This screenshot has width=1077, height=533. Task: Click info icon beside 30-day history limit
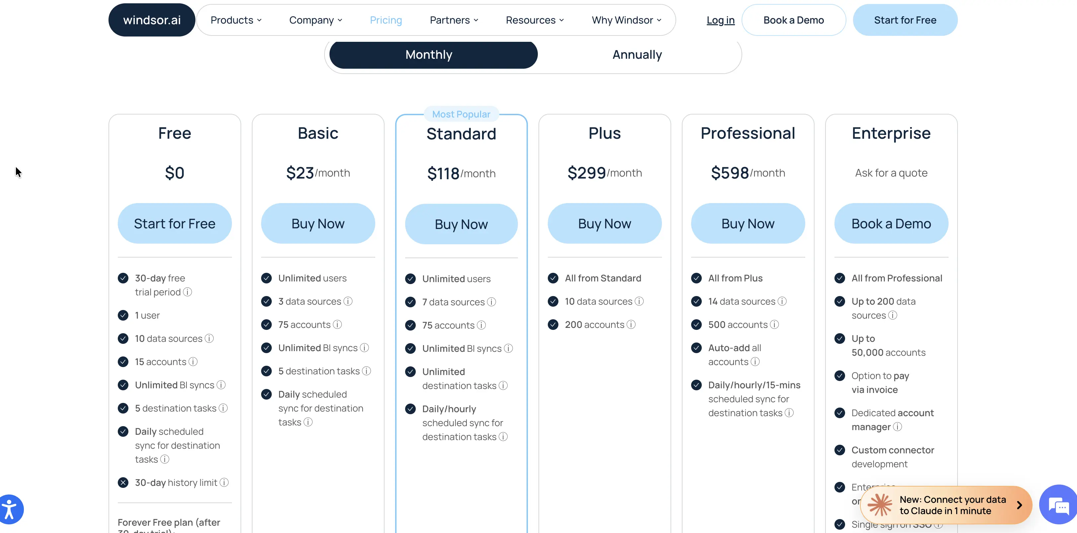tap(224, 483)
